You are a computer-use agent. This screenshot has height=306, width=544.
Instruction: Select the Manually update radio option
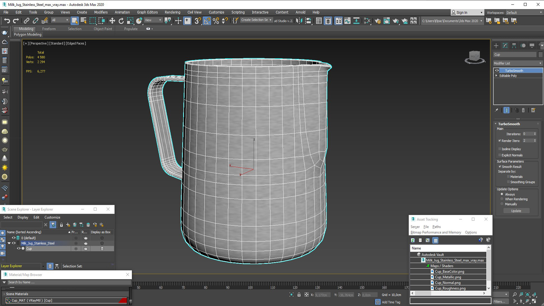tap(502, 204)
